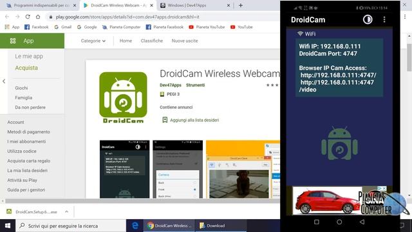Open the Pianeta Facebook bookmark
412x232 pixels.
click(x=165, y=27)
